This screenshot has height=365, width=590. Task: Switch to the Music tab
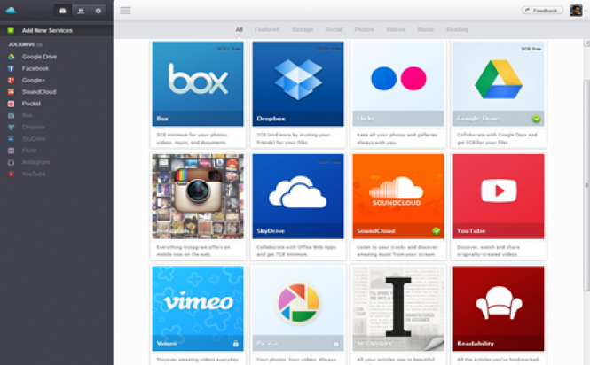pyautogui.click(x=426, y=29)
